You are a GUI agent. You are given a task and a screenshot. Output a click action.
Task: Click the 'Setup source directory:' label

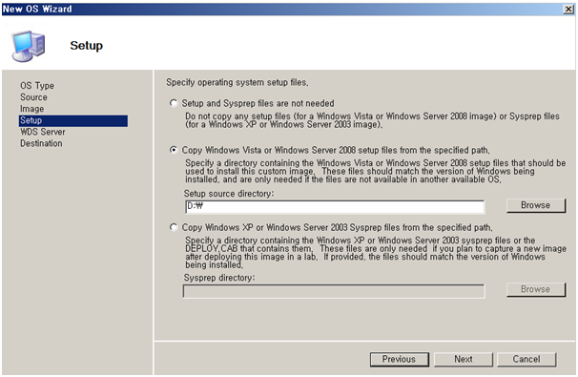click(x=229, y=194)
